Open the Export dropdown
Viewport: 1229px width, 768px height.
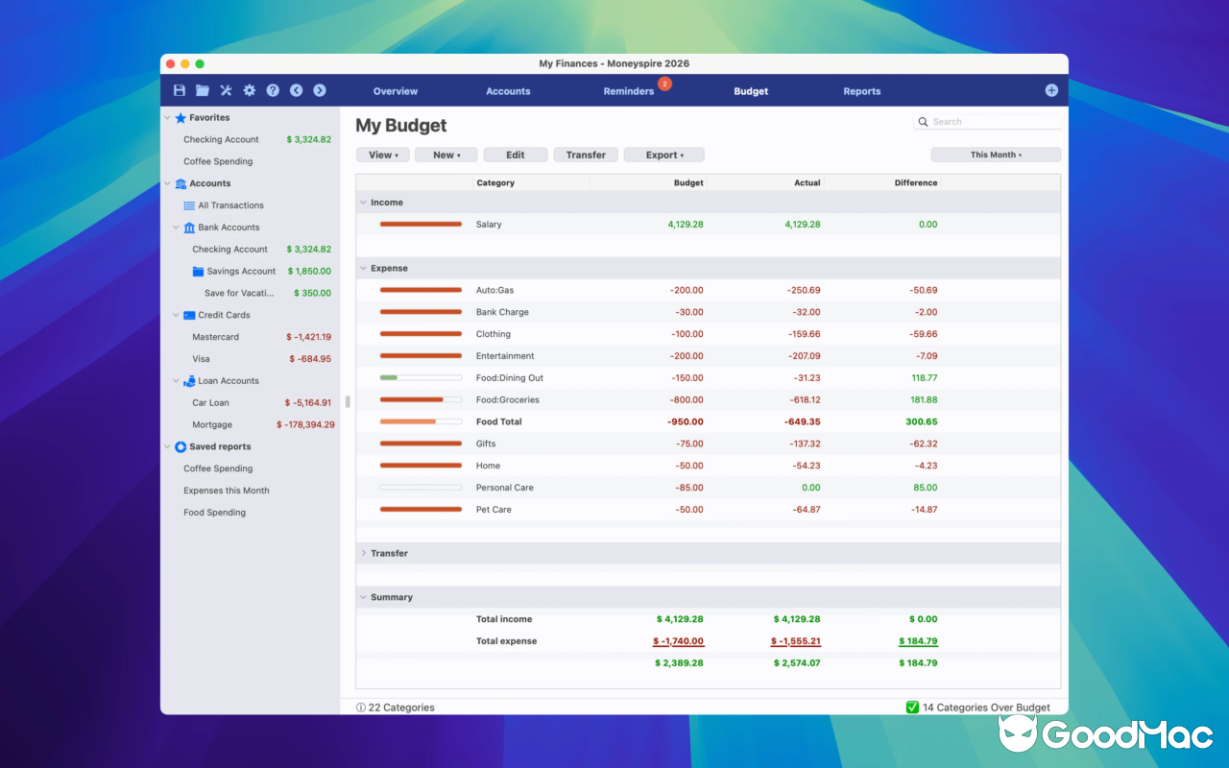click(663, 154)
